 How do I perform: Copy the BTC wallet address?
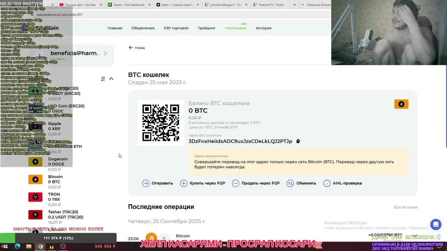click(x=298, y=141)
